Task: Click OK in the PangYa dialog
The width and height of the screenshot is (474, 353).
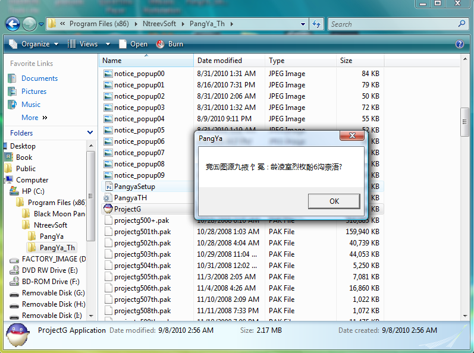Action: point(334,201)
